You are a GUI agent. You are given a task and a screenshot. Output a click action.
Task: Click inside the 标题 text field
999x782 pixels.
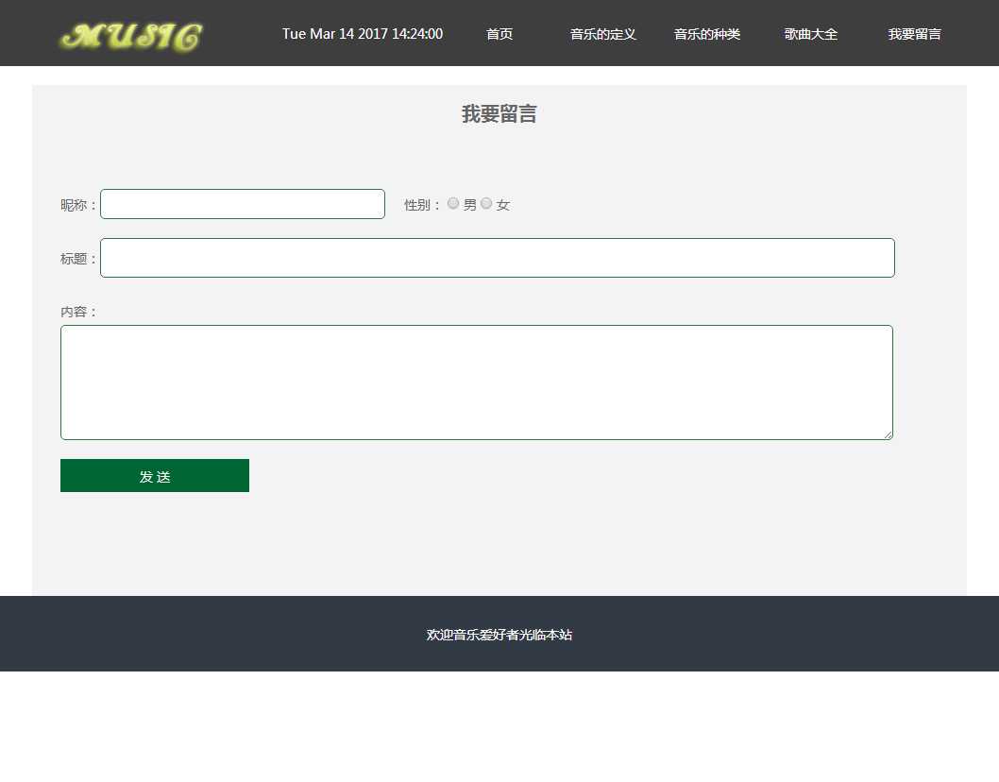(x=497, y=258)
